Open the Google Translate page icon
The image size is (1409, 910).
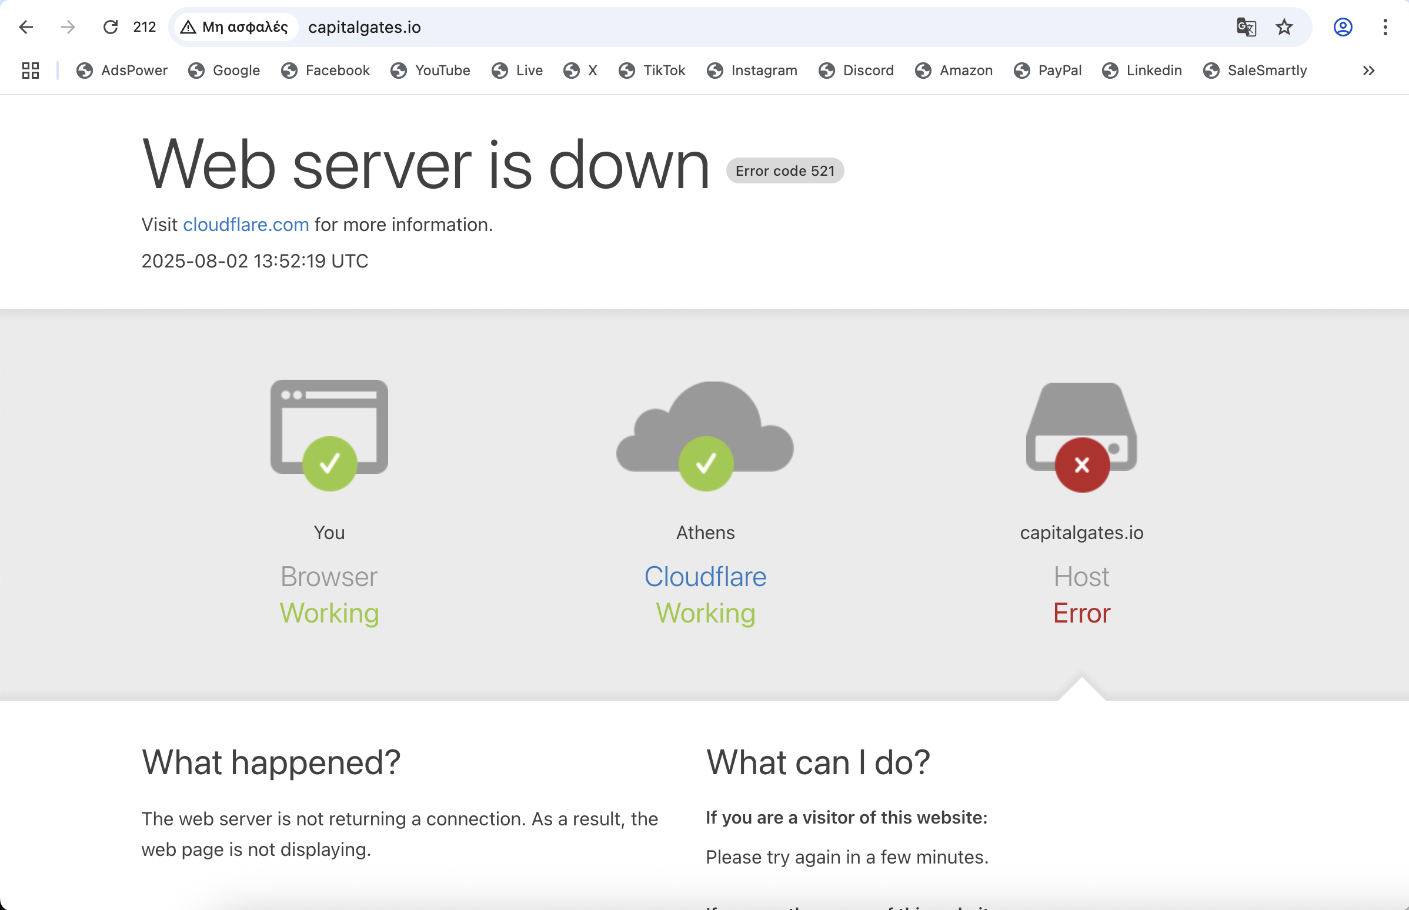[x=1246, y=27]
